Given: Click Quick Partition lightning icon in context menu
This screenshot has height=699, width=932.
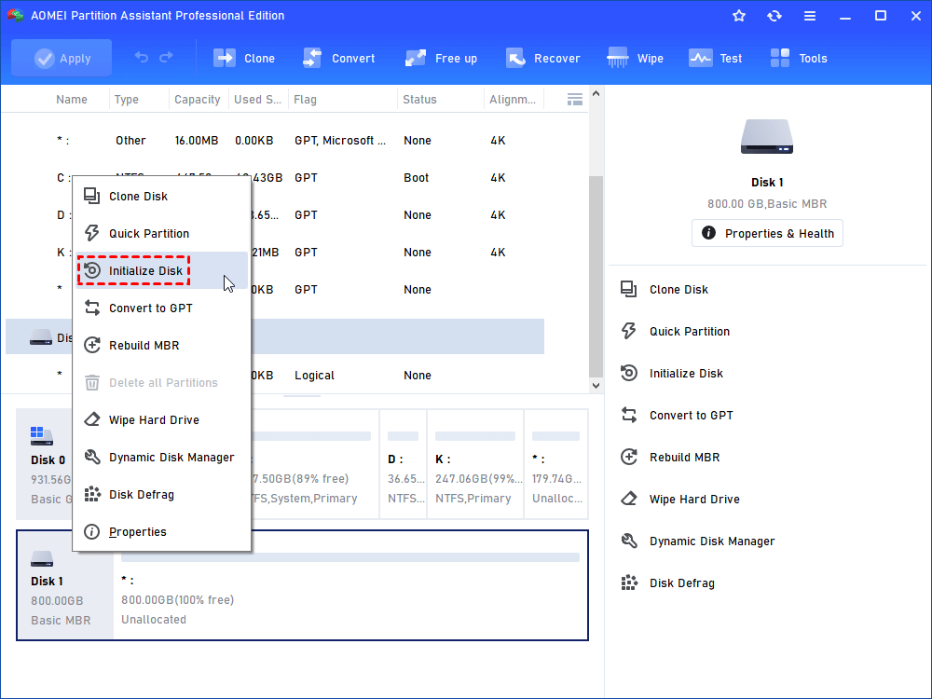Looking at the screenshot, I should pos(91,233).
